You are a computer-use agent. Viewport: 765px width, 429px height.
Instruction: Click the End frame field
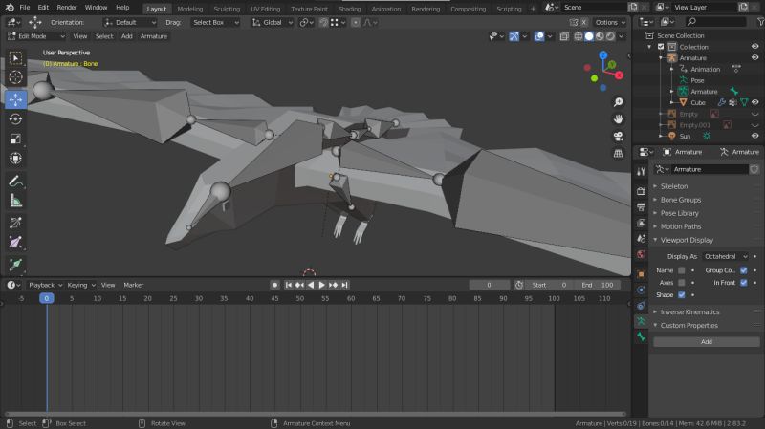(598, 285)
